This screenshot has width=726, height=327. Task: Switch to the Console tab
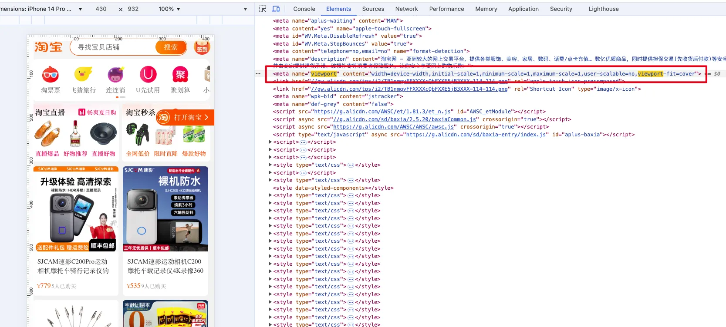304,9
